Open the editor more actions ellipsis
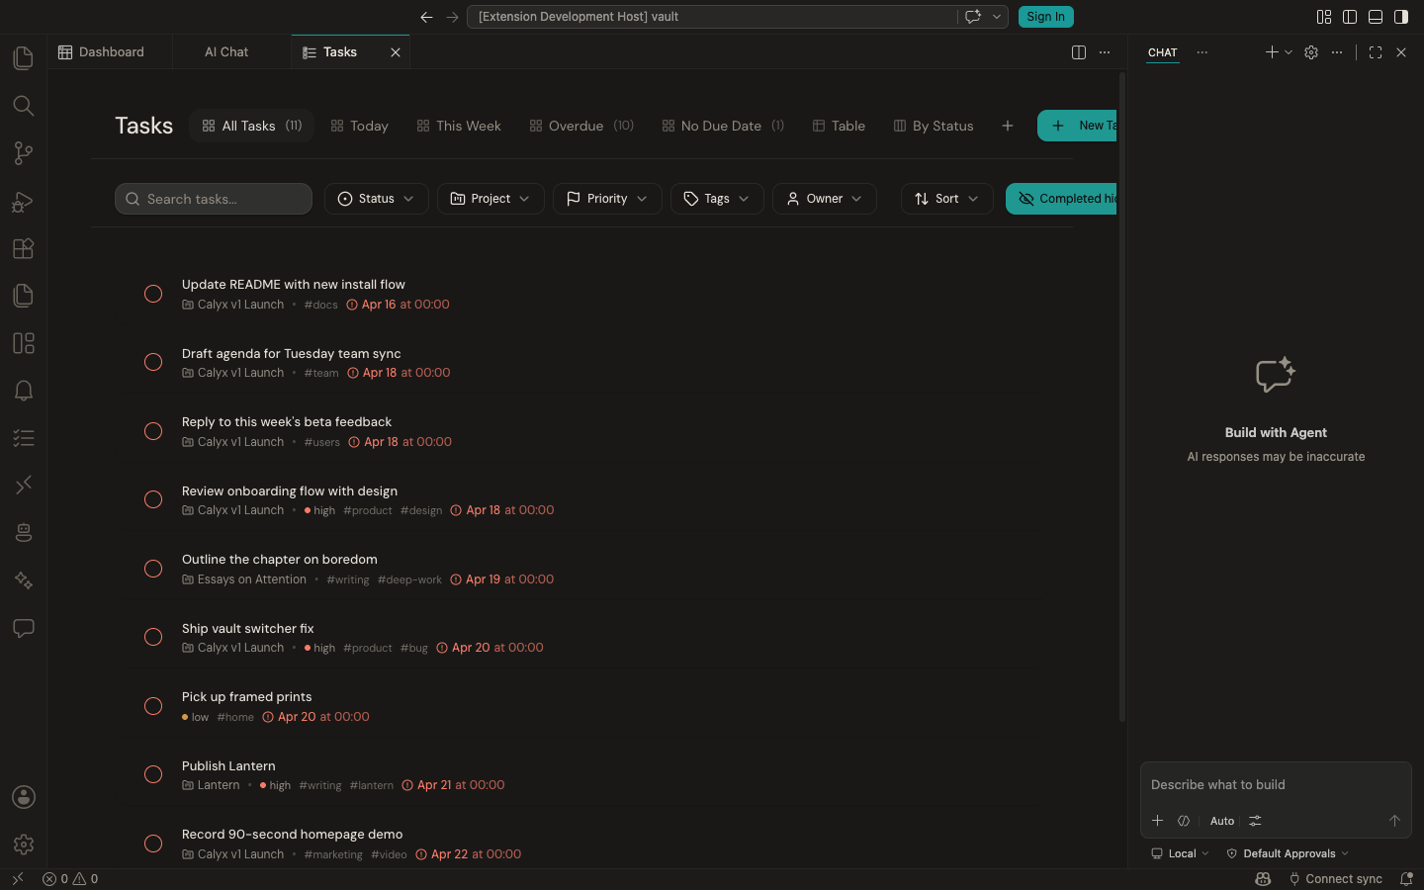 pos(1105,52)
